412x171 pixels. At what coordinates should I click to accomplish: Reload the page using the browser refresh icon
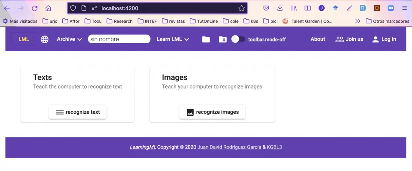tap(35, 8)
